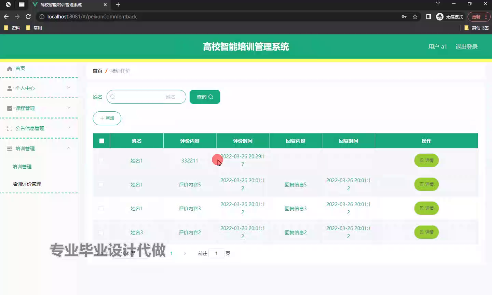Check the row with 评价内容3
The image size is (492, 295).
click(101, 208)
